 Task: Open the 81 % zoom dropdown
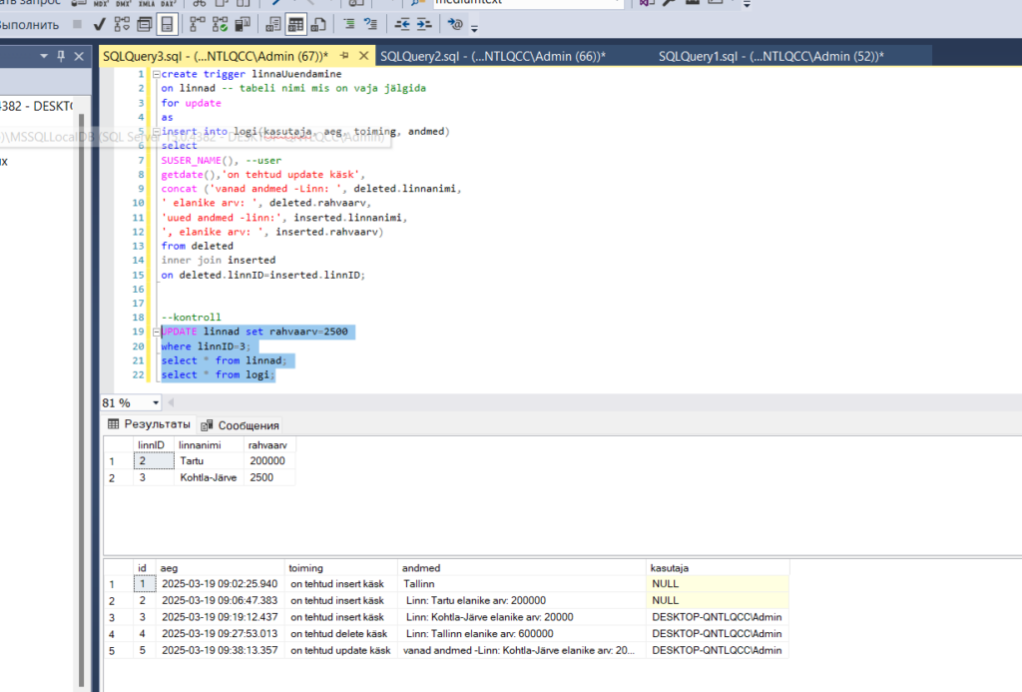click(x=156, y=403)
